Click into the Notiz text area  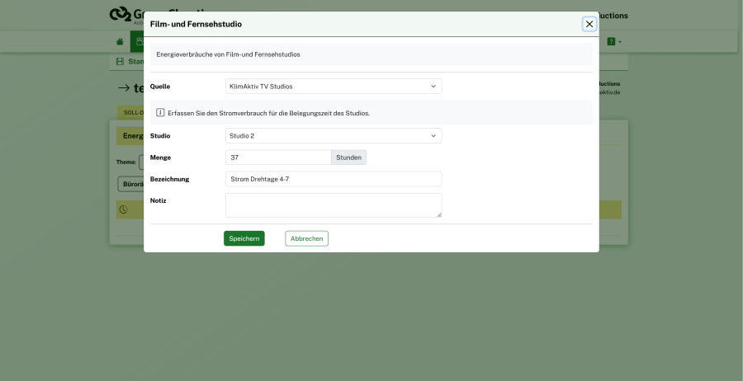[334, 205]
